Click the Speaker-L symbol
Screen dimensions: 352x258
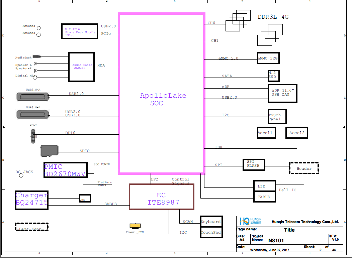coord(35,63)
